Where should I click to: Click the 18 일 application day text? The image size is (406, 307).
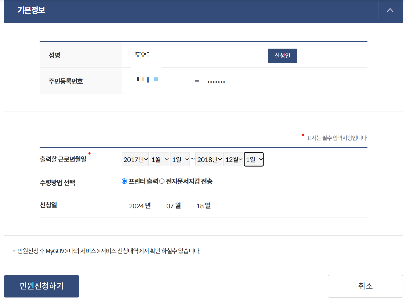click(204, 206)
